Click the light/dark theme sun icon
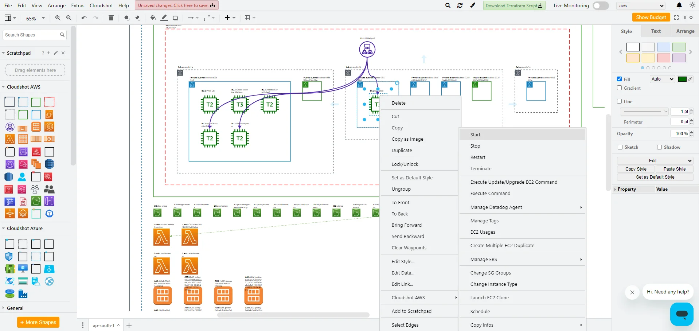Viewport: 699px width, 331px height. point(692,5)
